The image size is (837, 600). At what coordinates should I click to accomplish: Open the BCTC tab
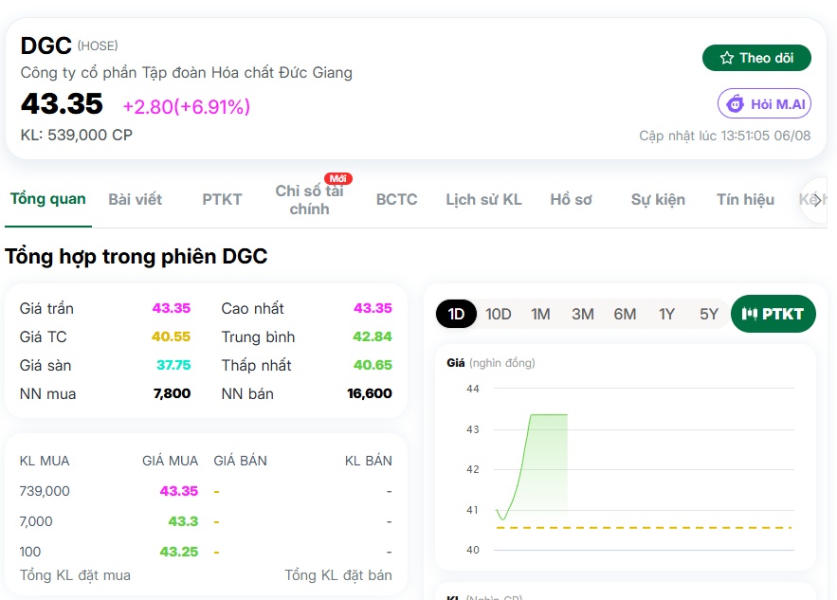click(396, 200)
